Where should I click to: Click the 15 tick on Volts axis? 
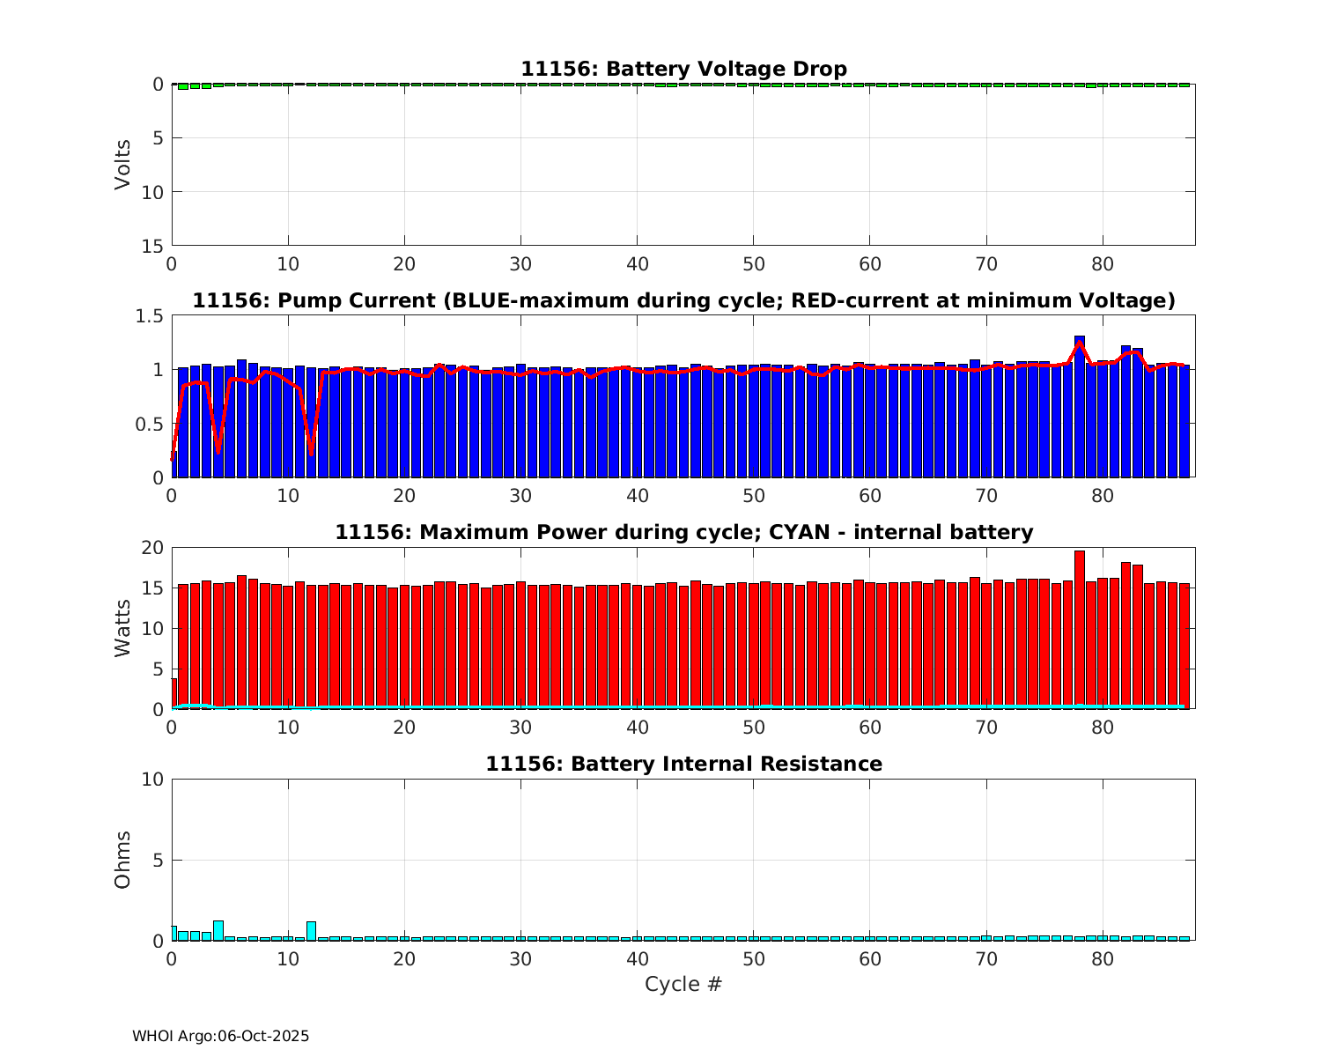[153, 246]
